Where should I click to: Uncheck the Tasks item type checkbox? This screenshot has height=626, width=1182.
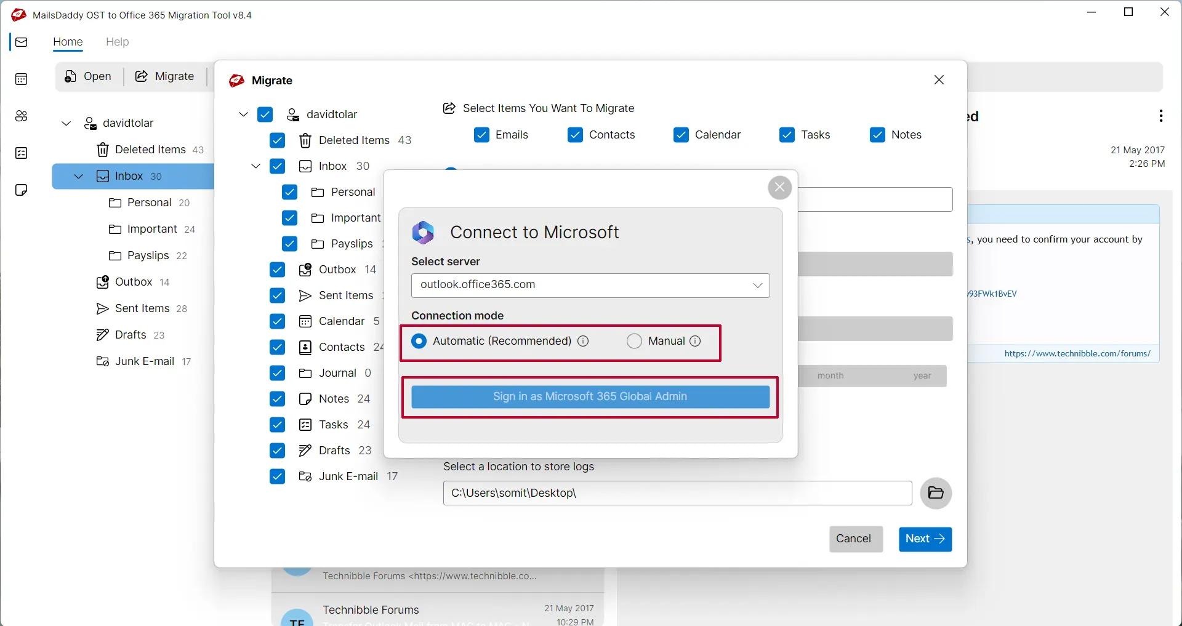[x=787, y=135]
